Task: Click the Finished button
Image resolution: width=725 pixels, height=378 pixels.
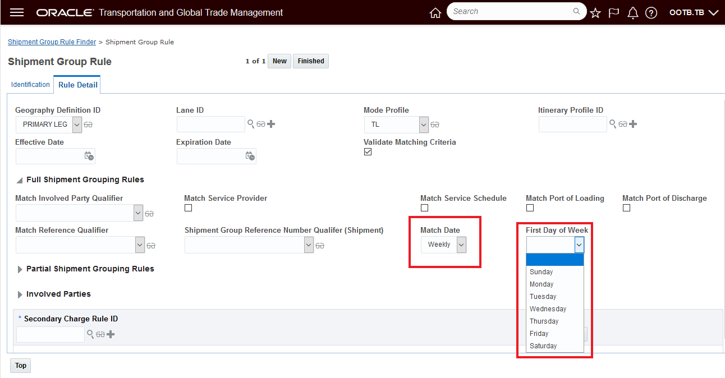Action: [311, 61]
